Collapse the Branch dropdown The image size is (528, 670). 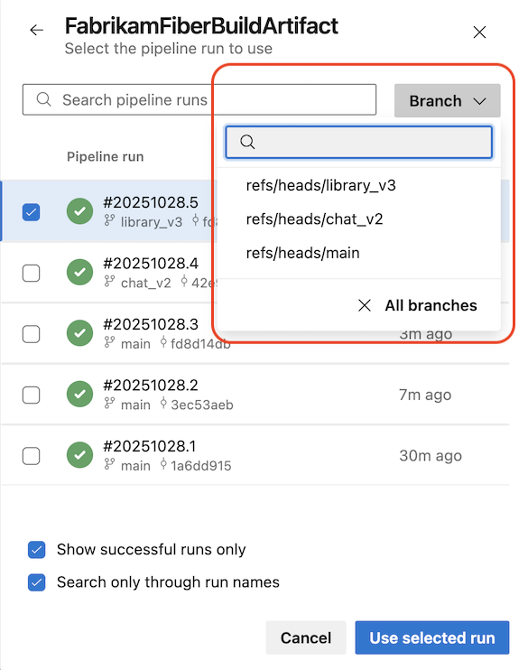point(448,101)
